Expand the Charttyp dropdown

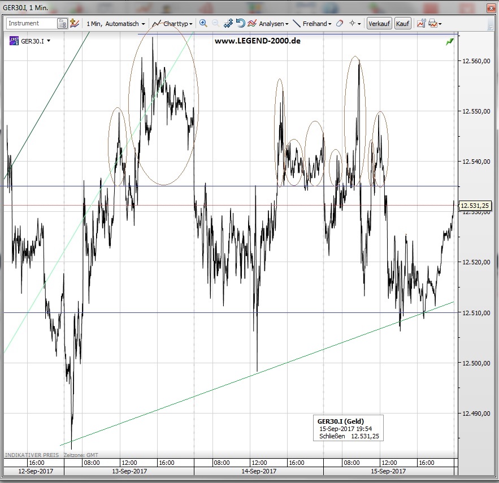tap(173, 24)
